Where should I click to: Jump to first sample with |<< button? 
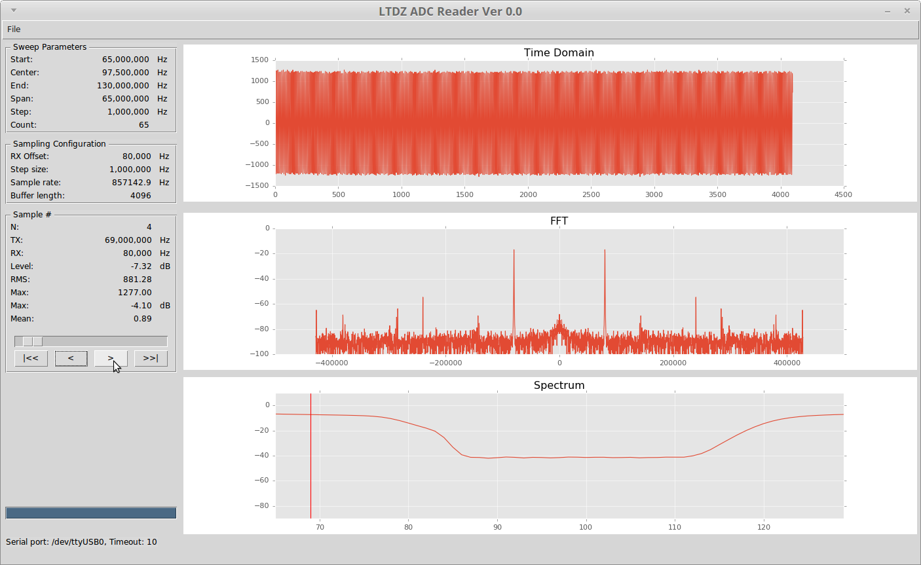[x=31, y=358]
